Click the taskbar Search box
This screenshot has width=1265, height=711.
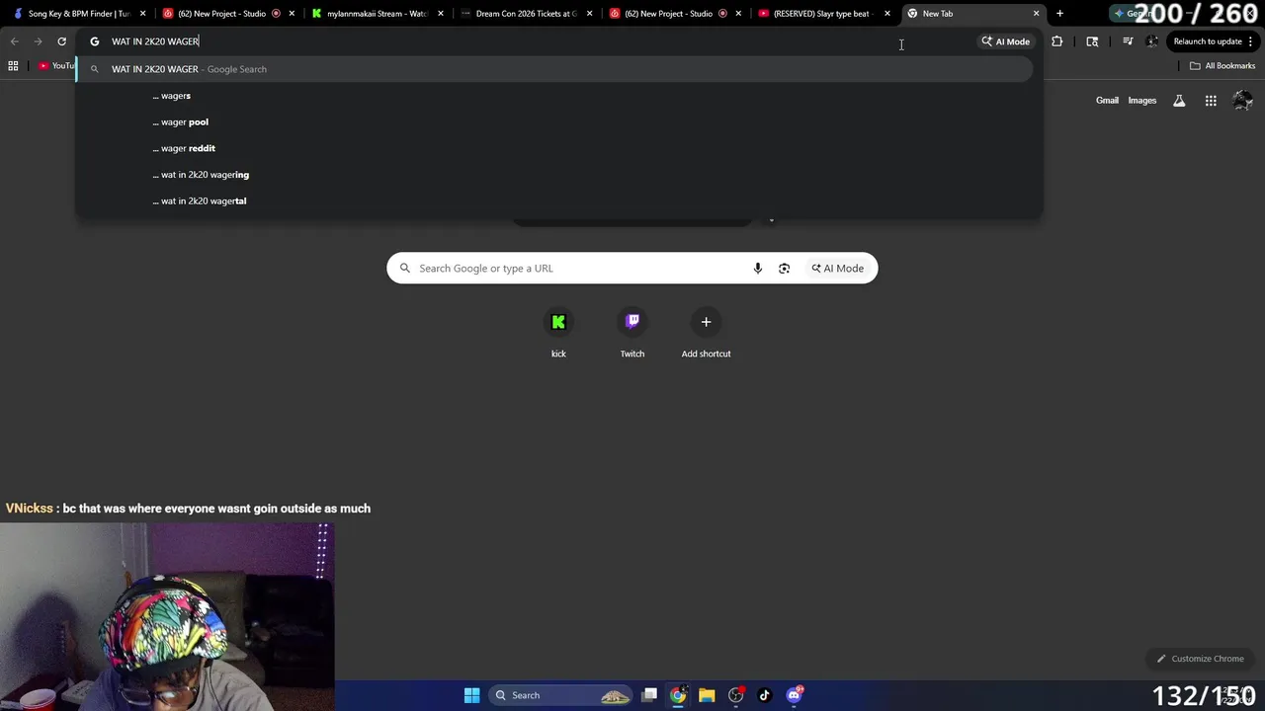pyautogui.click(x=561, y=695)
